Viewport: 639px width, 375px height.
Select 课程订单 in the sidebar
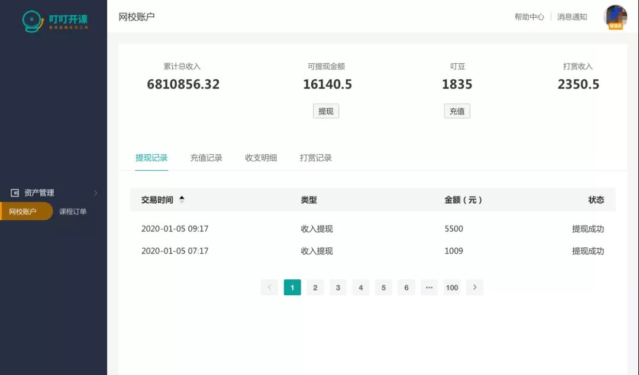coord(73,211)
